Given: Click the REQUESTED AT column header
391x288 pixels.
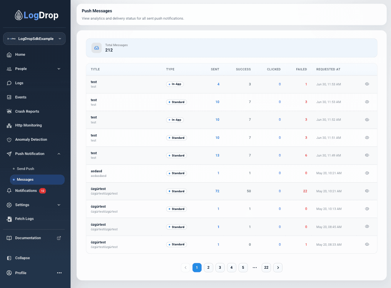Looking at the screenshot, I should coord(328,69).
